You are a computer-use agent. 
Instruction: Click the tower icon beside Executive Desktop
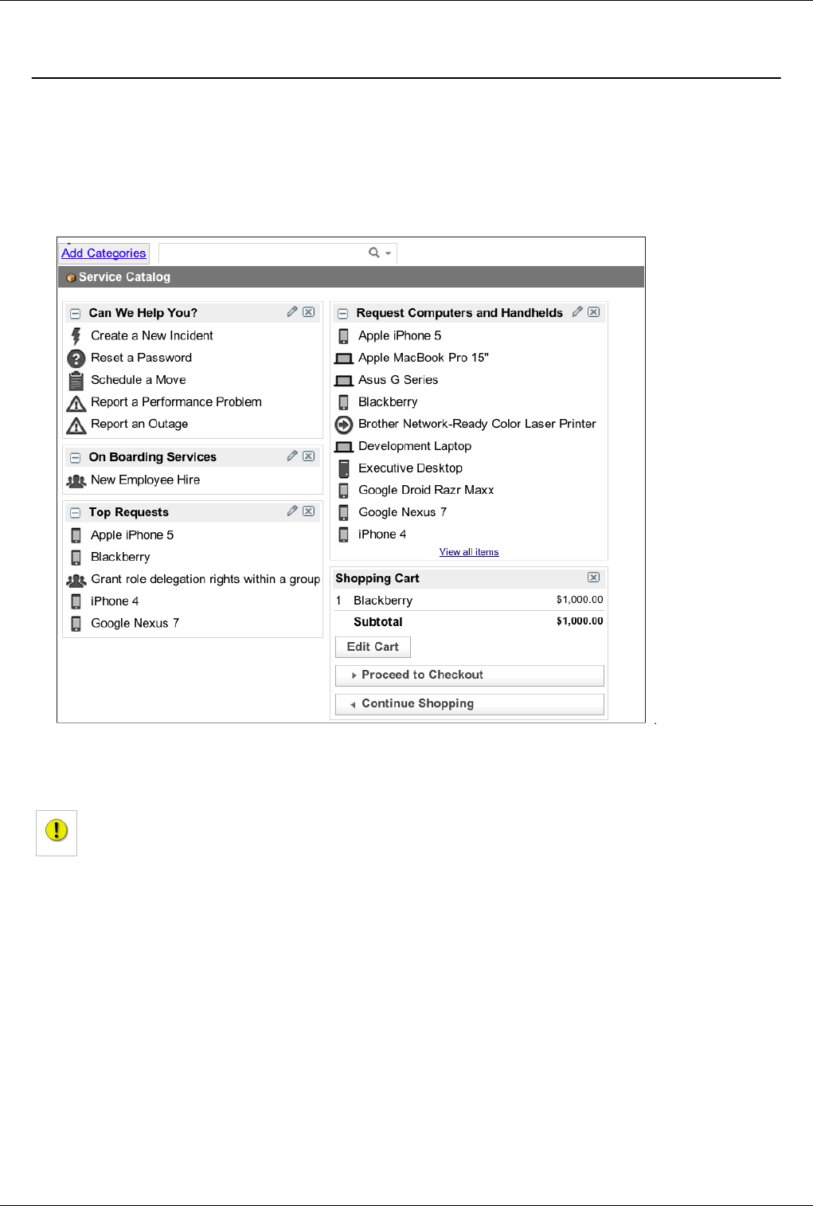[344, 468]
